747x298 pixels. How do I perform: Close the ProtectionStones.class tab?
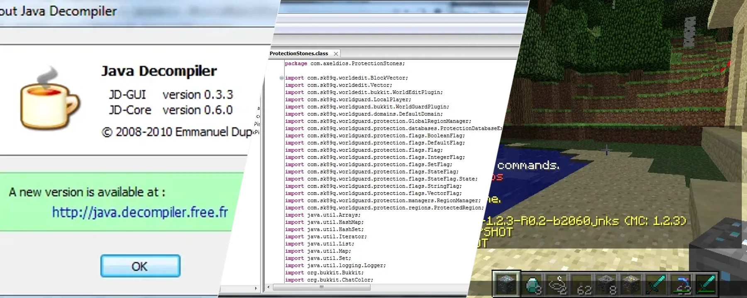pos(336,54)
